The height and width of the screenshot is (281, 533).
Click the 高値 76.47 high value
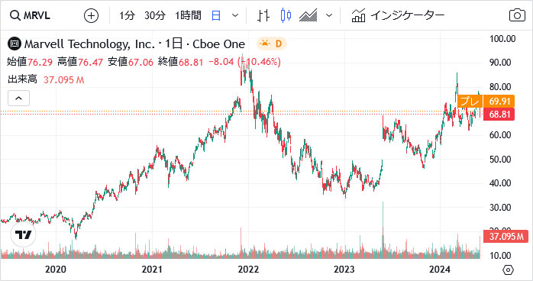tap(80, 62)
